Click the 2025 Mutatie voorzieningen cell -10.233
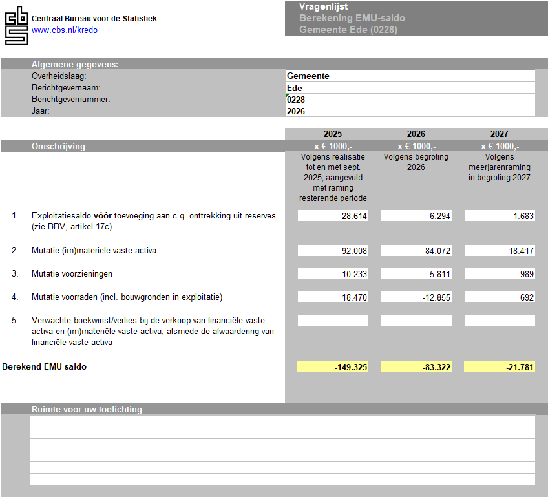Viewport: 548px width, 497px height. pyautogui.click(x=333, y=274)
